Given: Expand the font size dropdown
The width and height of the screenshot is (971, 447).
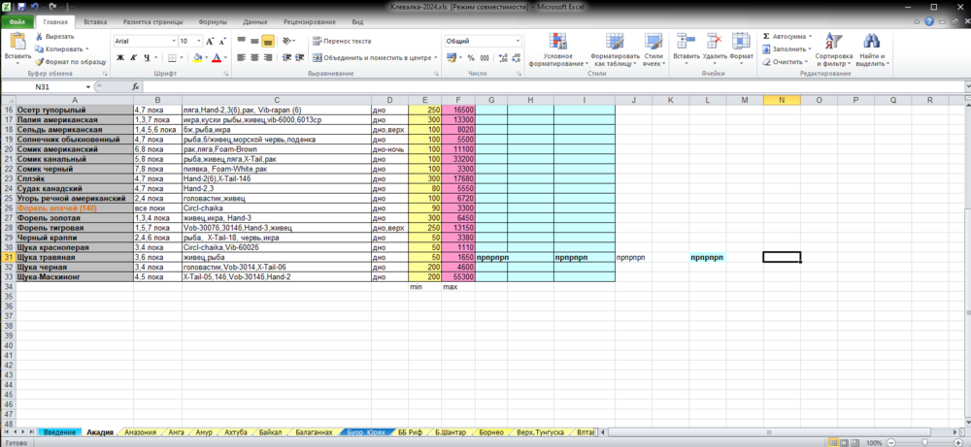Looking at the screenshot, I should [x=200, y=41].
